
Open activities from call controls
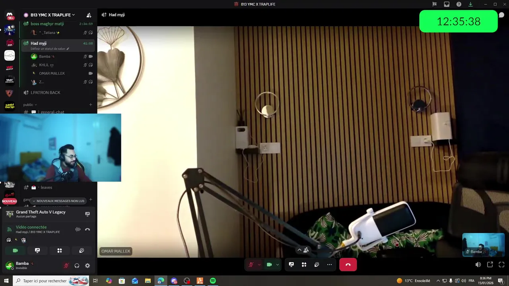304,265
